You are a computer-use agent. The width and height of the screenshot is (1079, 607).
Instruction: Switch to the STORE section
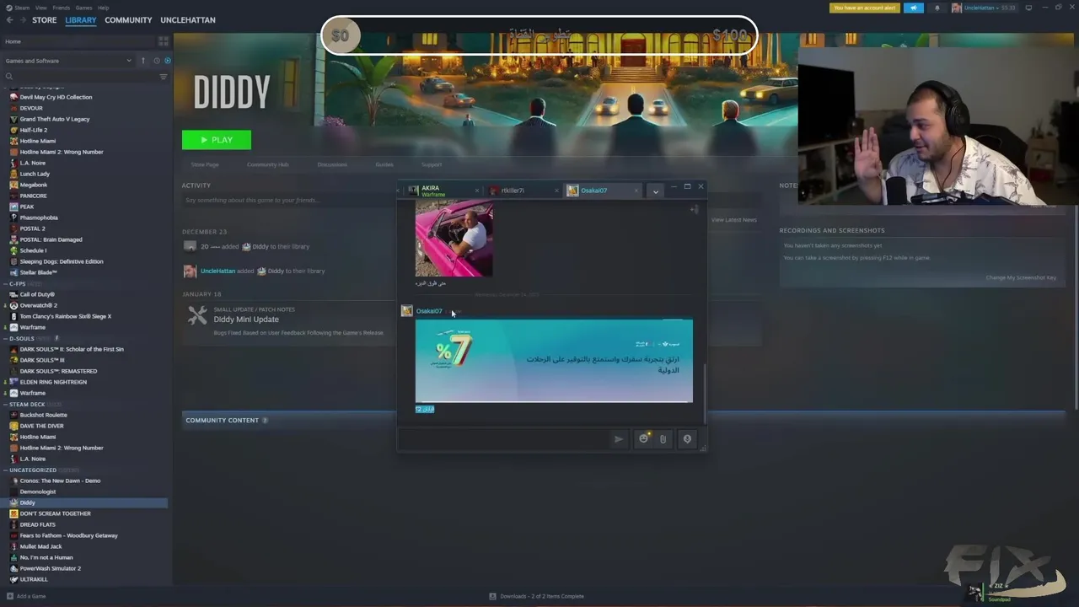[x=44, y=20]
